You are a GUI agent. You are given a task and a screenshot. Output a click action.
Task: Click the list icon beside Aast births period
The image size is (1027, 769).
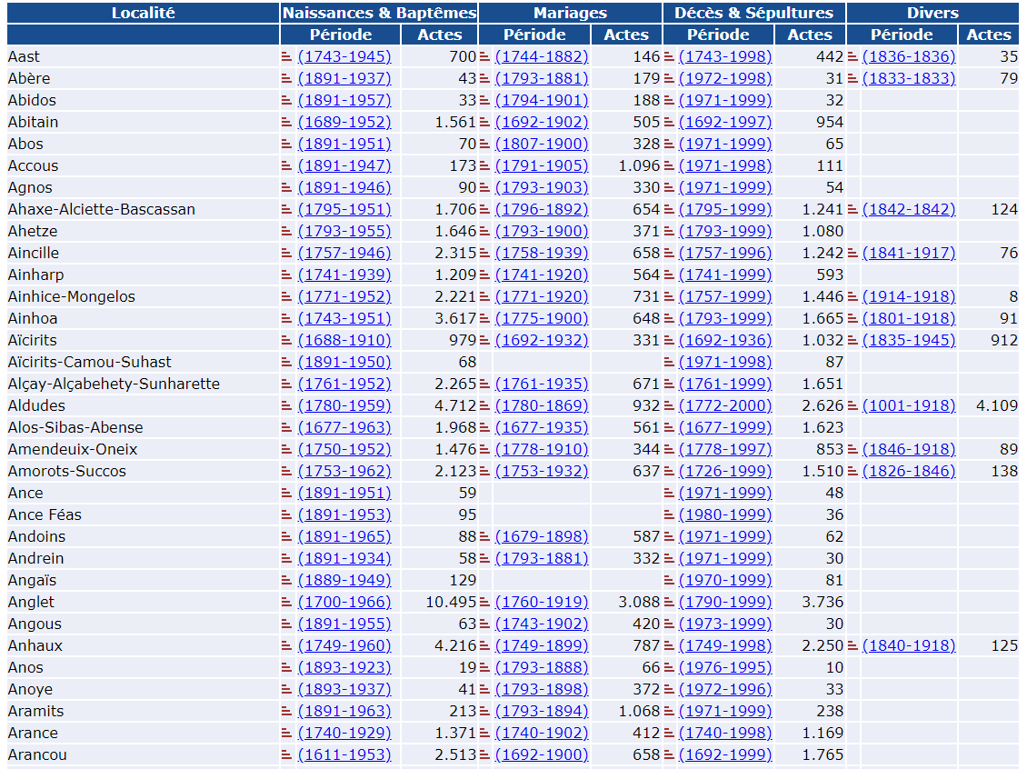click(x=287, y=56)
